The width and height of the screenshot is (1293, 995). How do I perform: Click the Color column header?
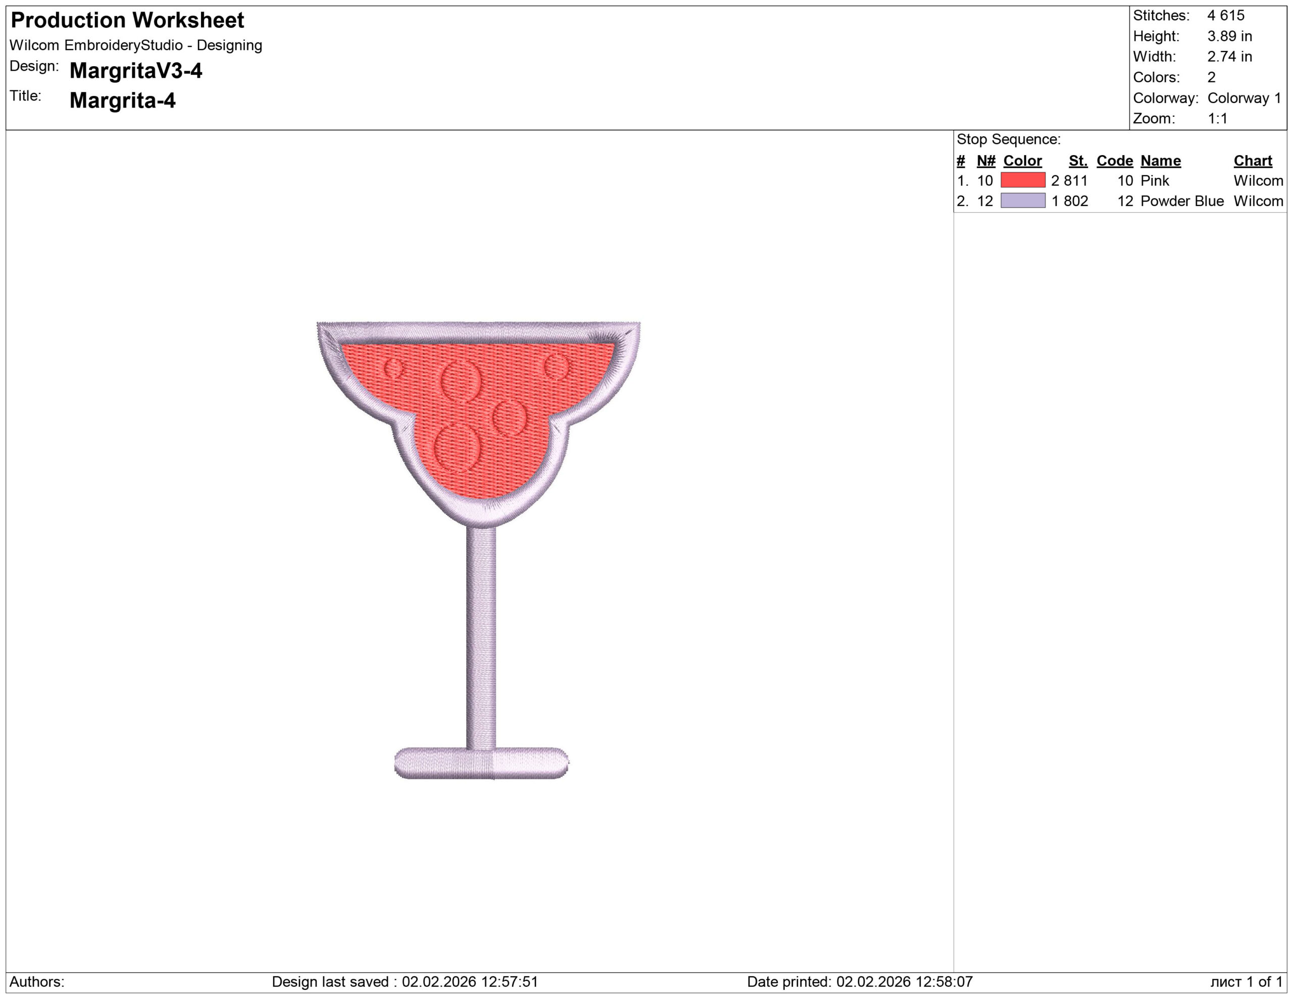tap(1022, 161)
